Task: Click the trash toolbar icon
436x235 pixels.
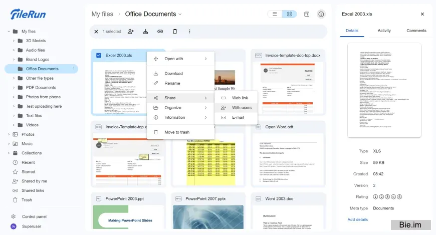Action: [175, 32]
